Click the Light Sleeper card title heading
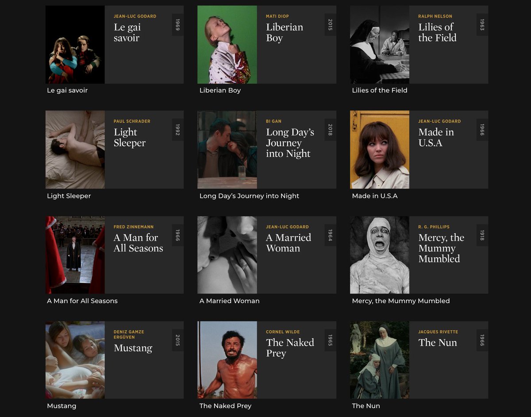 tap(130, 137)
